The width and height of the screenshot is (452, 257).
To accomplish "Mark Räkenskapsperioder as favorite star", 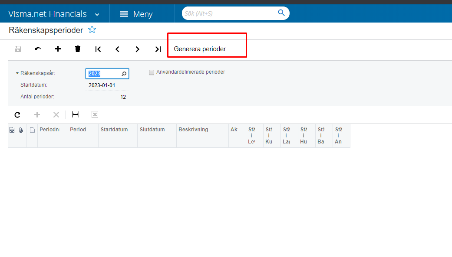I will coord(92,30).
